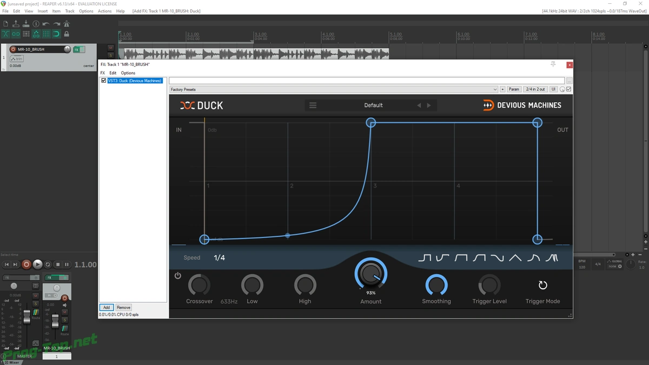Image resolution: width=649 pixels, height=365 pixels.
Task: Open the Speed 1/4 value selector
Action: tap(219, 258)
